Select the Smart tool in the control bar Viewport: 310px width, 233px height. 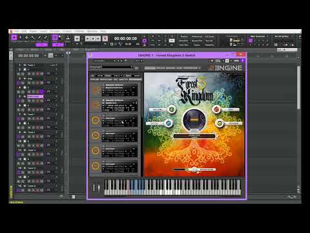pos(14,38)
